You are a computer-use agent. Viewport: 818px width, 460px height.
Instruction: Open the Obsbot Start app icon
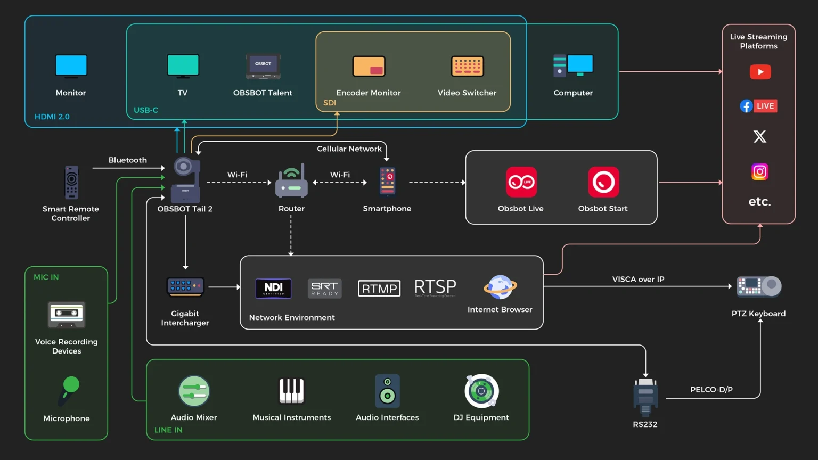[x=603, y=182]
